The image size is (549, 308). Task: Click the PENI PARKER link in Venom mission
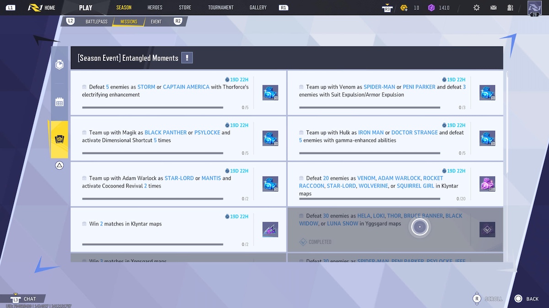point(419,87)
